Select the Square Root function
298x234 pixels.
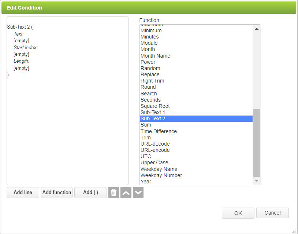point(196,106)
